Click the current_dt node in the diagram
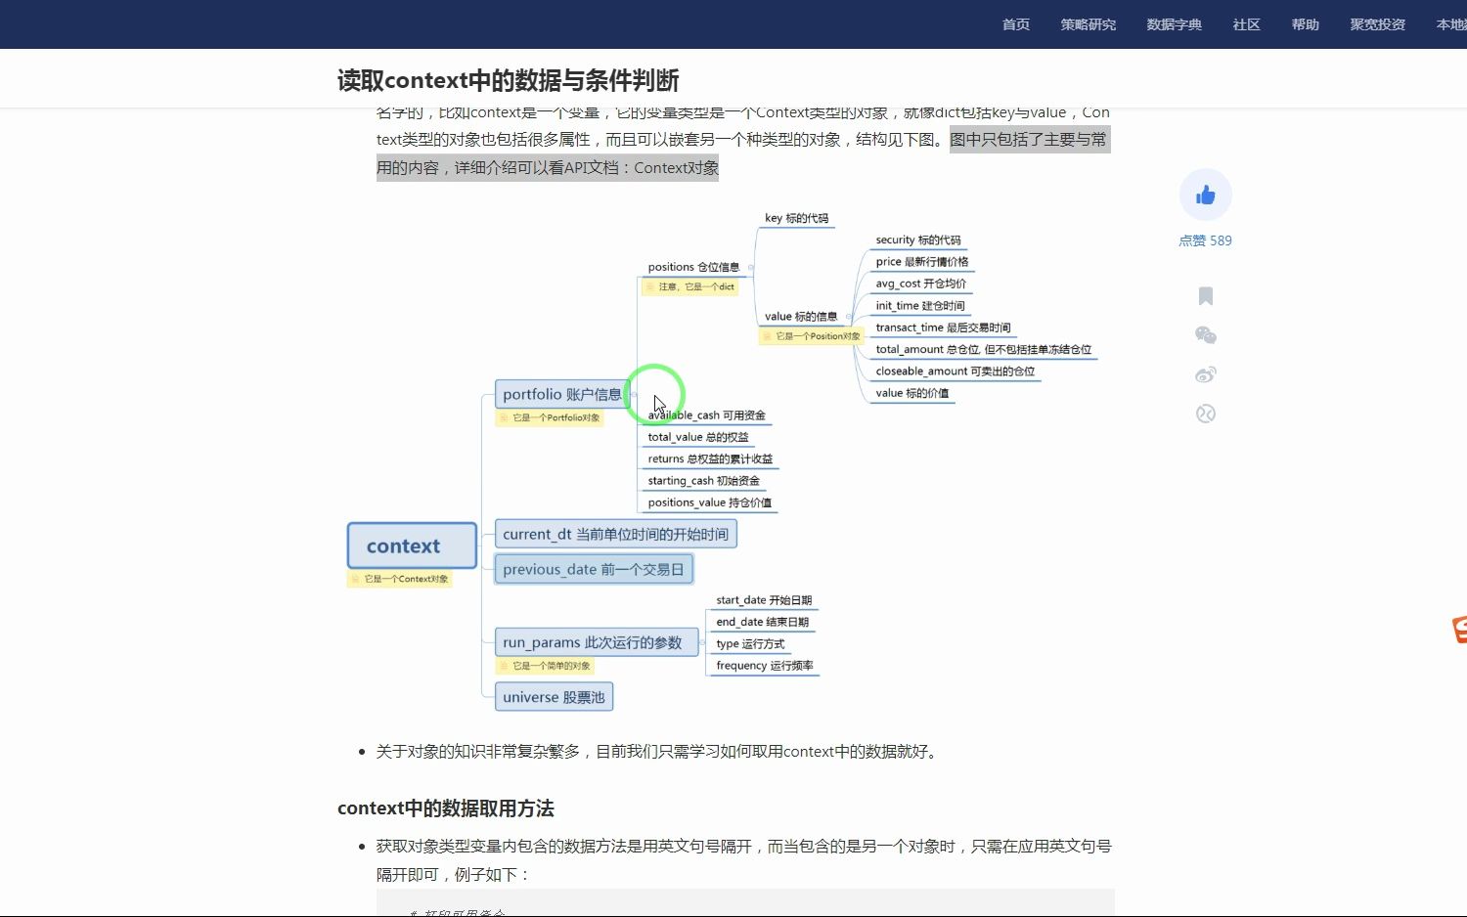This screenshot has height=917, width=1467. pyautogui.click(x=616, y=534)
